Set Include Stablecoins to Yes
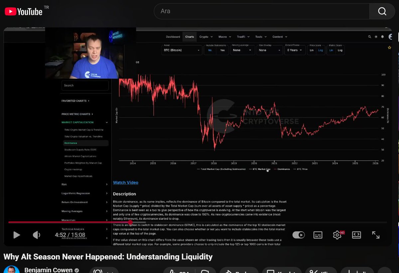Viewport: 399px width, 273px height. pyautogui.click(x=222, y=50)
